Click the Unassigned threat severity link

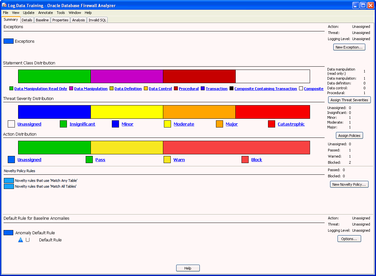pyautogui.click(x=29, y=124)
